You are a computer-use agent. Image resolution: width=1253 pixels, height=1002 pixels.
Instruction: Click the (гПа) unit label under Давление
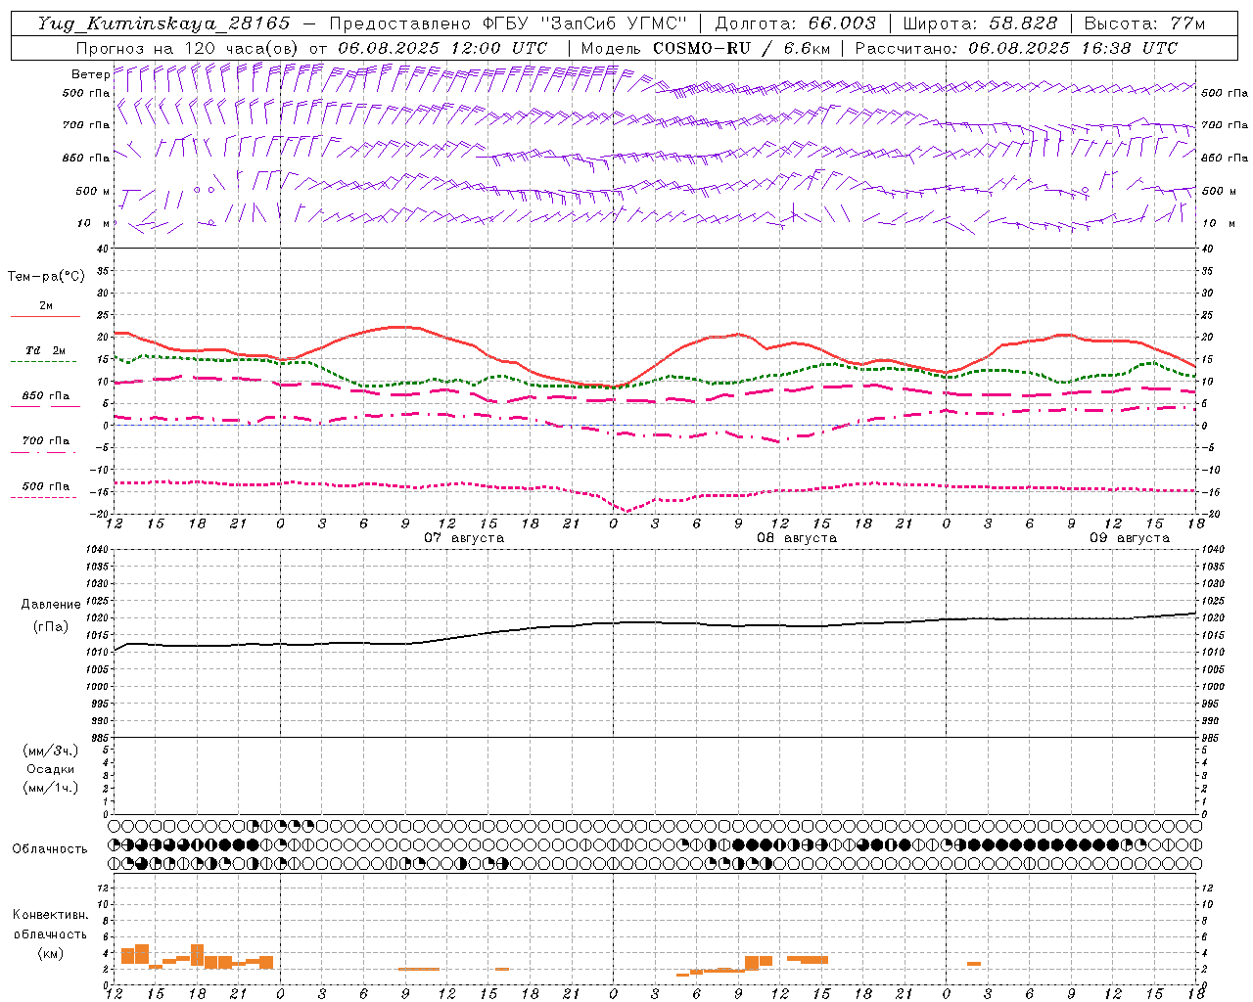click(x=51, y=627)
